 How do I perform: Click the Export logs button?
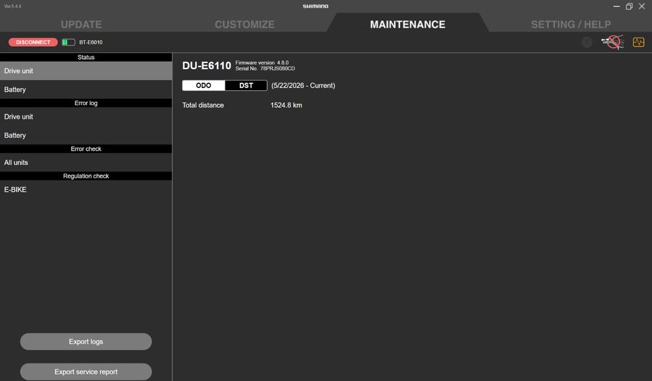tap(86, 342)
